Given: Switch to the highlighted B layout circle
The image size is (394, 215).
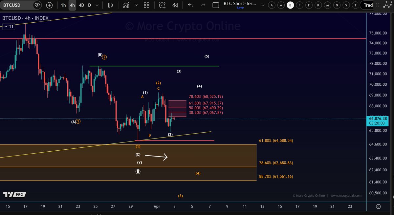Looking at the screenshot, I should (290, 5).
